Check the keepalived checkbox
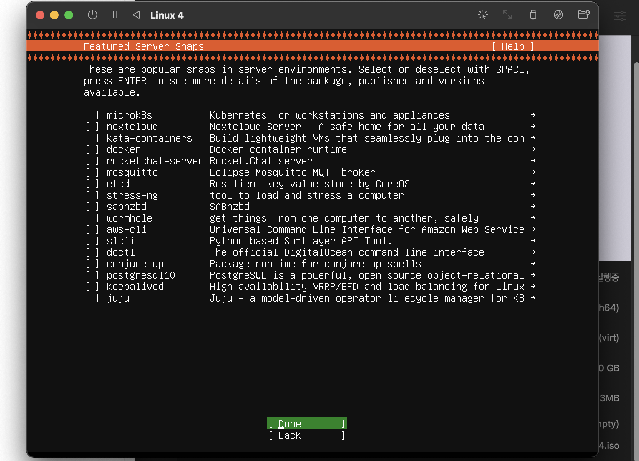 click(92, 287)
